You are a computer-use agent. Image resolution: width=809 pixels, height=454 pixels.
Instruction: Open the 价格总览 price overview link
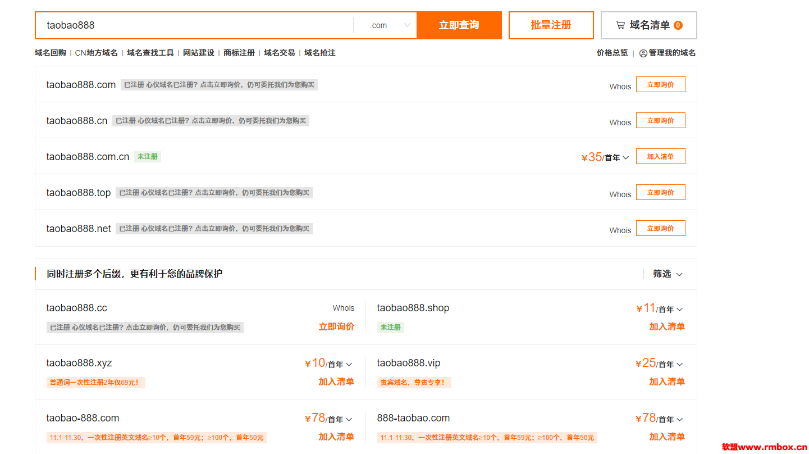(x=613, y=53)
